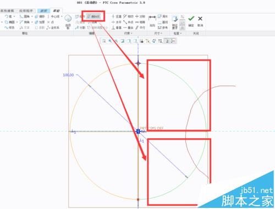275x209 pixels.
Task: Switch to the Applications (应用程序) tab
Action: click(26, 11)
